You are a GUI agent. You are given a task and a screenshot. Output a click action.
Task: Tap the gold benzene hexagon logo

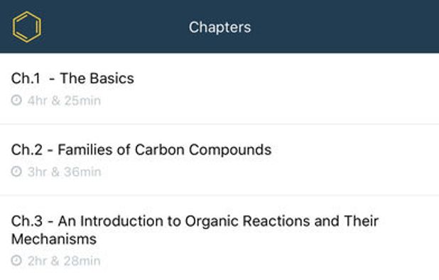pos(27,27)
